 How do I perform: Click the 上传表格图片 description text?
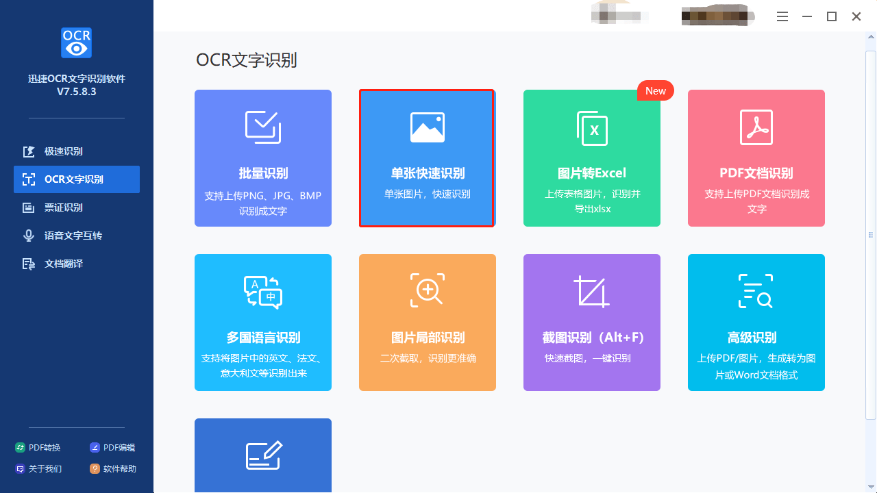(x=592, y=201)
